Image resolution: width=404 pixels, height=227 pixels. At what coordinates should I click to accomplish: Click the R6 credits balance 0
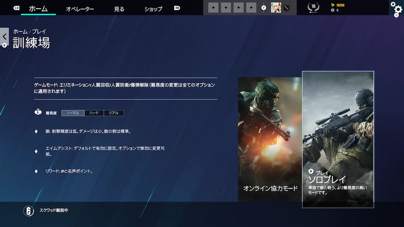(x=335, y=10)
